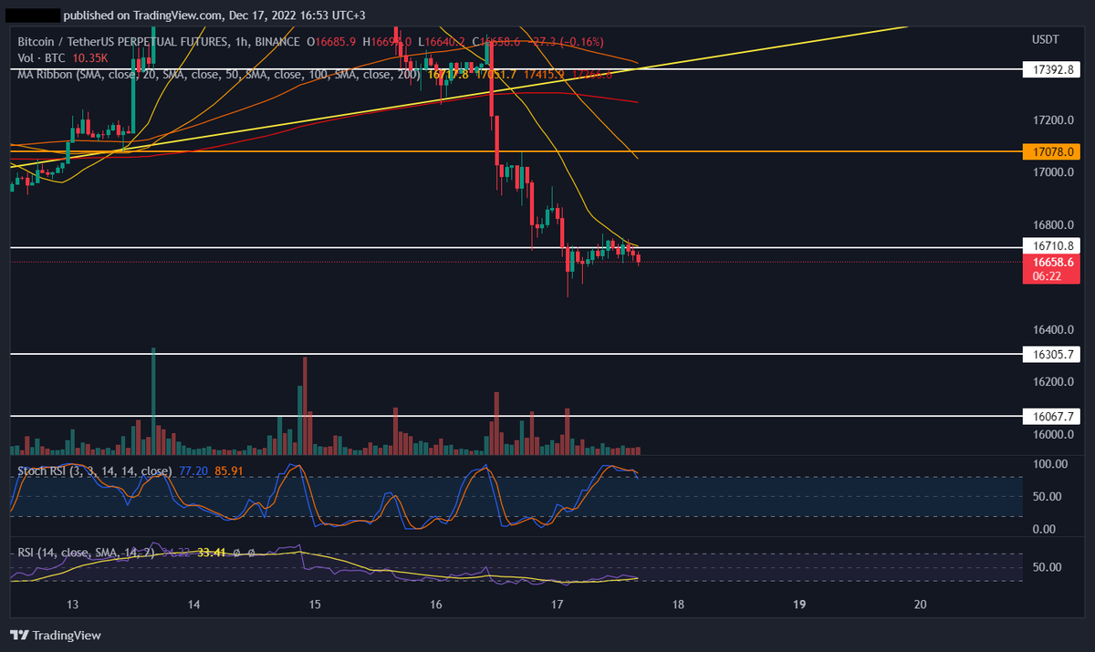Viewport: 1095px width, 652px height.
Task: Click the 16000.0 price axis tick
Action: click(1054, 435)
